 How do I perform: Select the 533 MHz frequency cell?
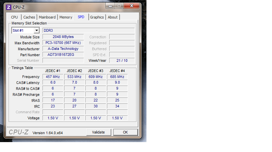tap(74, 77)
